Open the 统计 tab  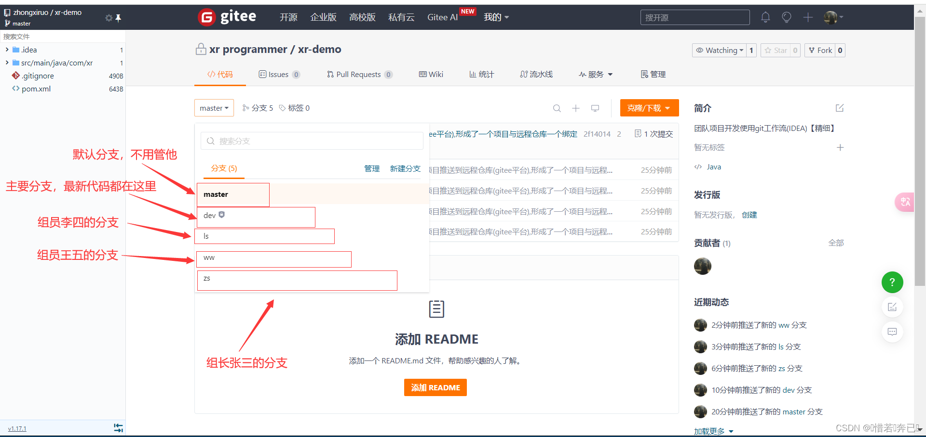(481, 74)
